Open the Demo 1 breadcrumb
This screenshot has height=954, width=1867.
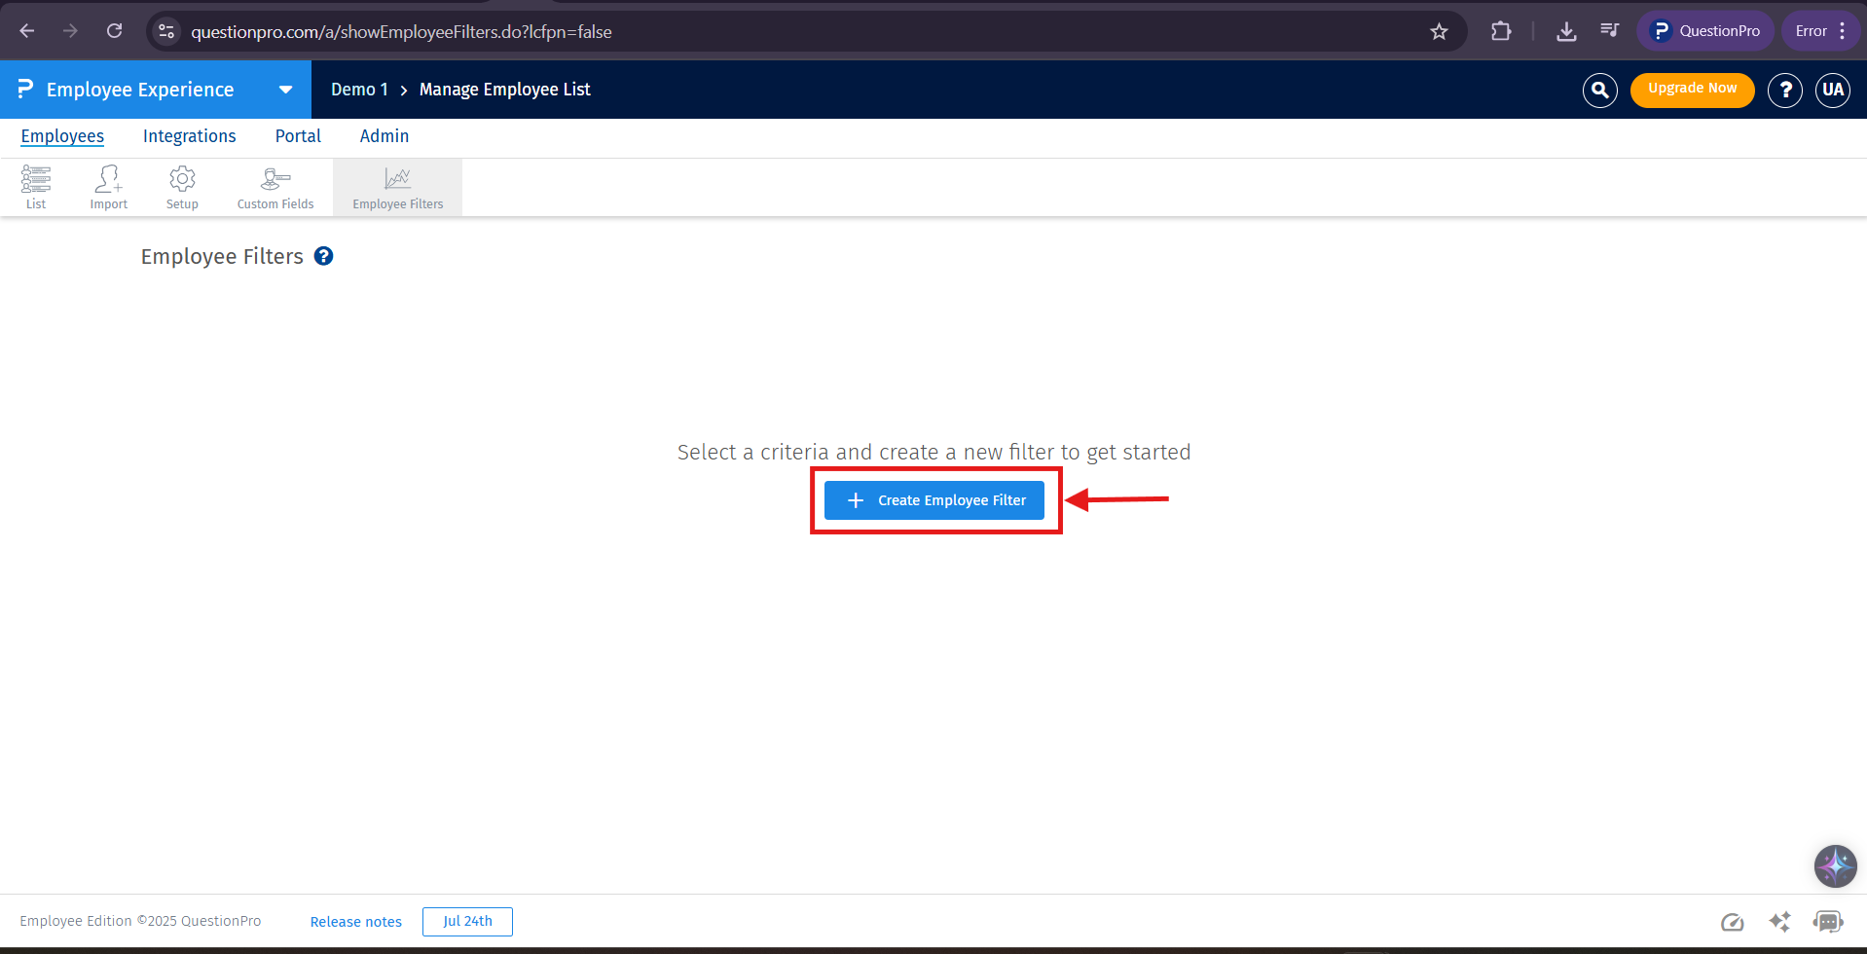(359, 90)
